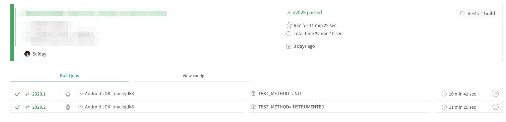
Task: Restart job 2029.2 with its circular arrow icon
Action: [x=495, y=107]
